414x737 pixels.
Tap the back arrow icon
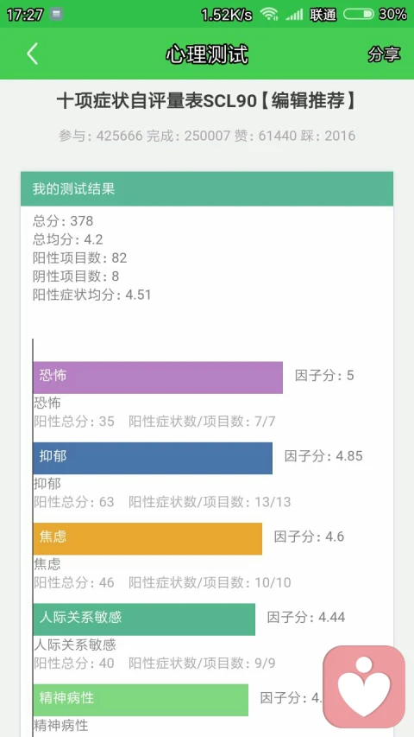[x=32, y=54]
